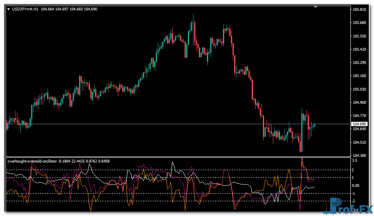Image resolution: width=374 pixels, height=216 pixels.
Task: Click the dropdown triangle beside USDJPYm#,H1
Action: click(9, 9)
